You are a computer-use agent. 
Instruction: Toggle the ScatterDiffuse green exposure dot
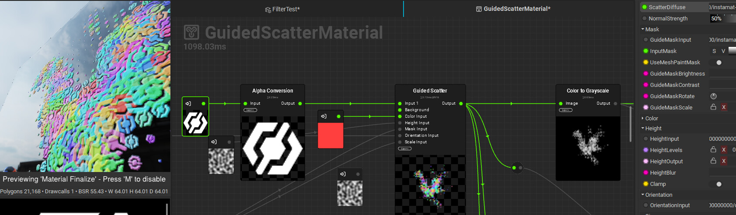click(644, 7)
